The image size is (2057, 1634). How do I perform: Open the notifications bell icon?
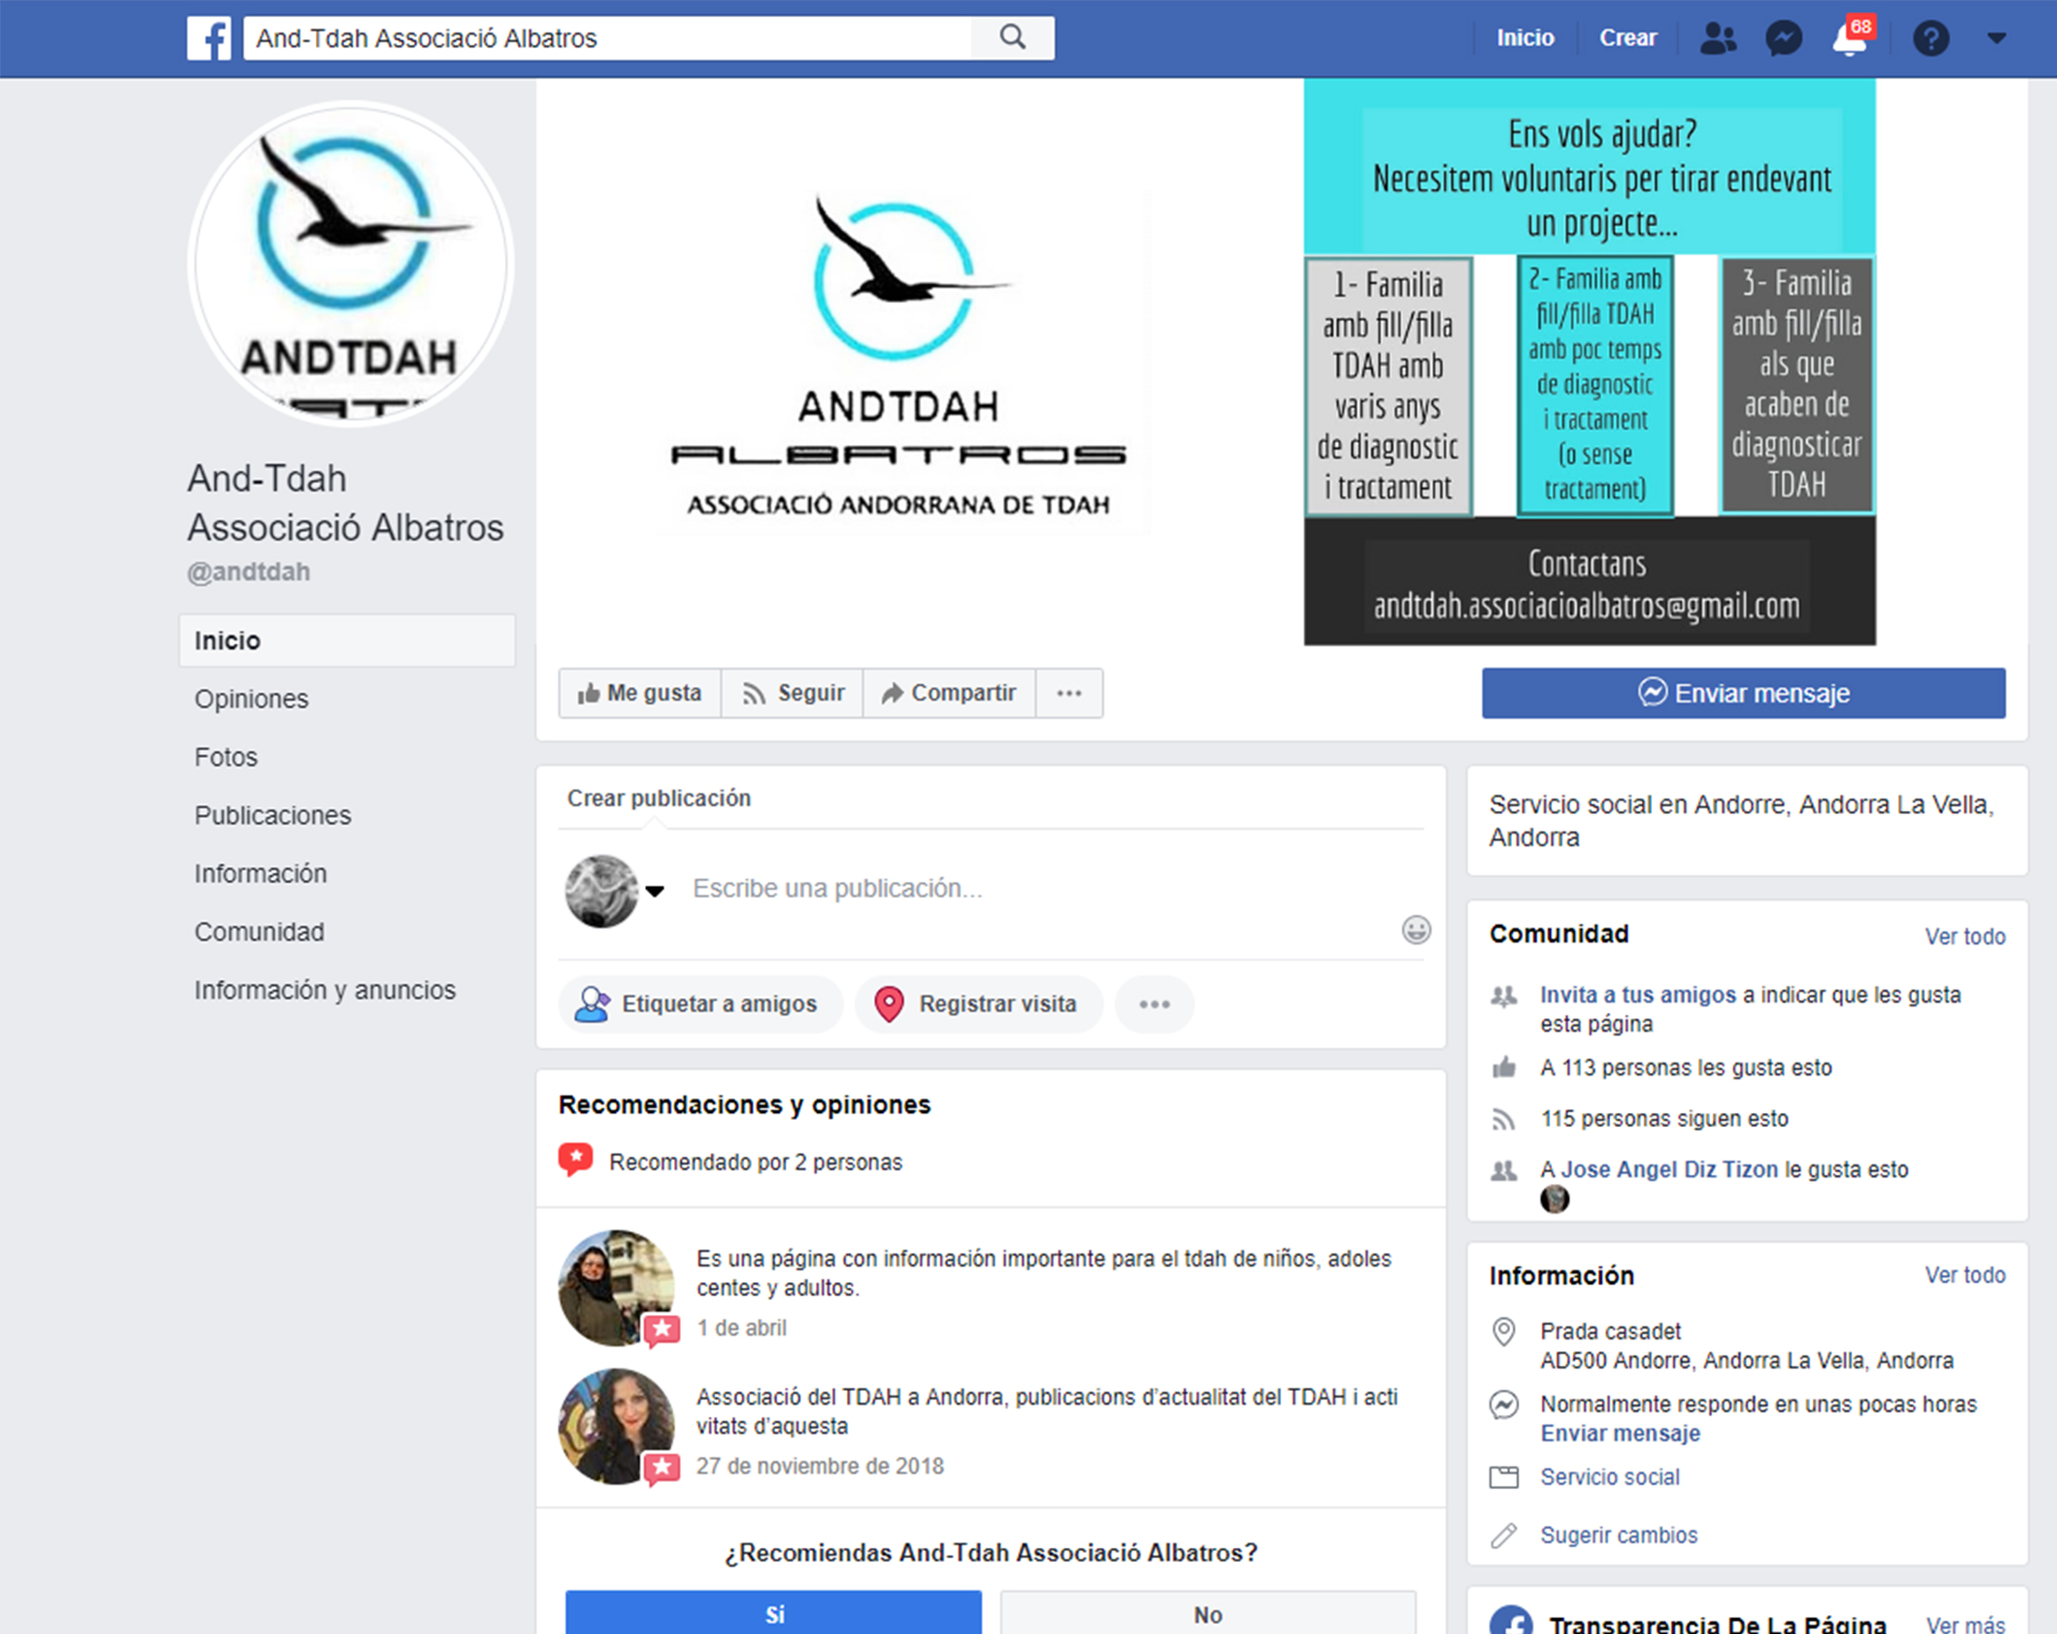pos(1849,39)
